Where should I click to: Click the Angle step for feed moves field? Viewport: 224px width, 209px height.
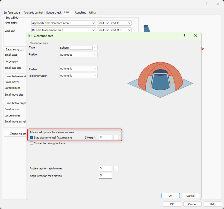click(105, 176)
